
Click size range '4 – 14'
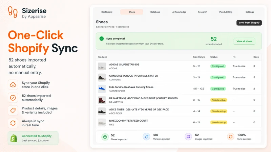(196, 111)
